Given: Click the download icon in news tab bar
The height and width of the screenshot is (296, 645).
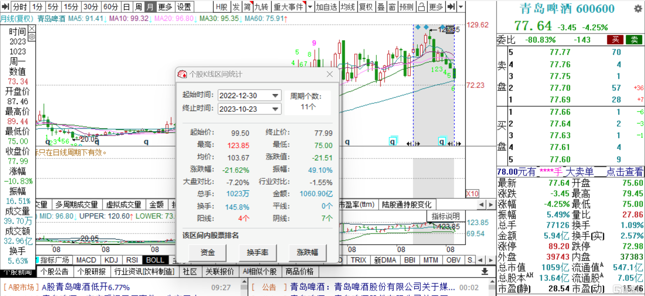Looking at the screenshot, I should 485,271.
